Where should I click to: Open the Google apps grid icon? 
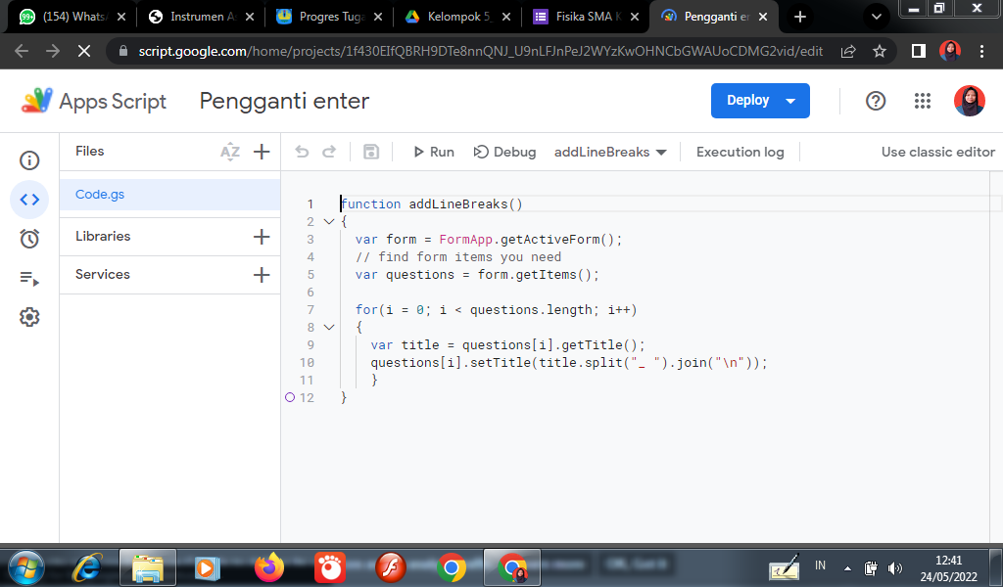(922, 101)
